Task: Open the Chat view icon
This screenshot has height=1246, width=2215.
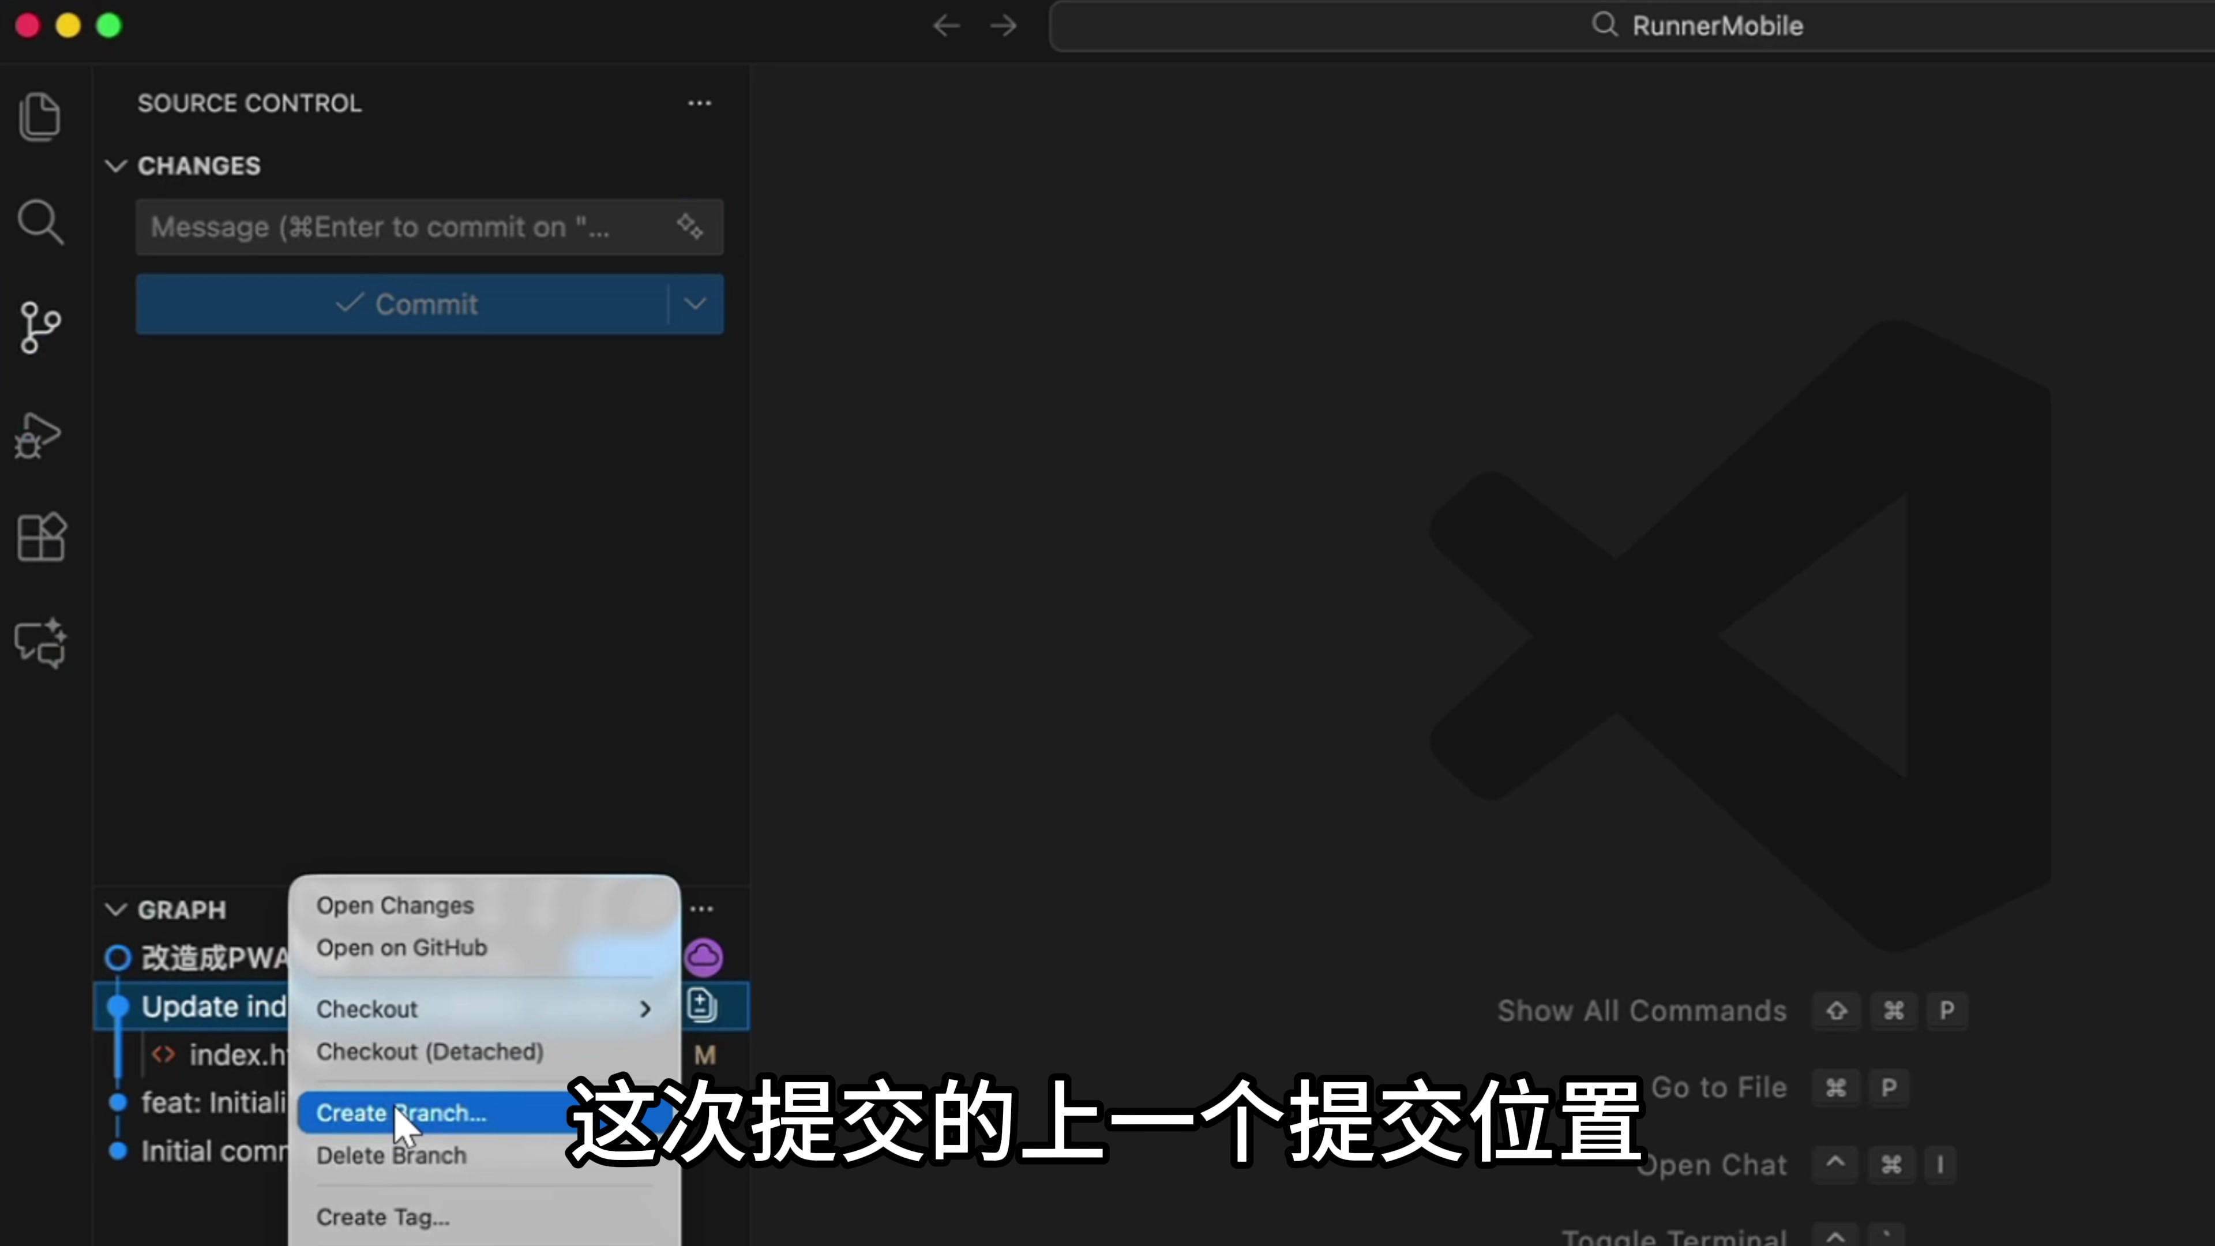Action: [x=40, y=643]
